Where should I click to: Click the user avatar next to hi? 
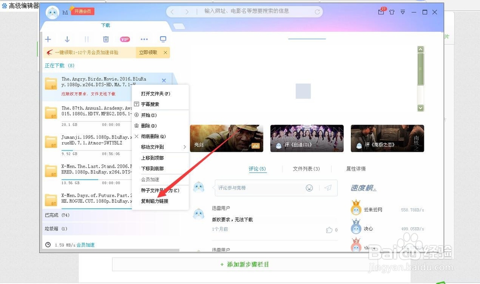pyautogui.click(x=52, y=12)
